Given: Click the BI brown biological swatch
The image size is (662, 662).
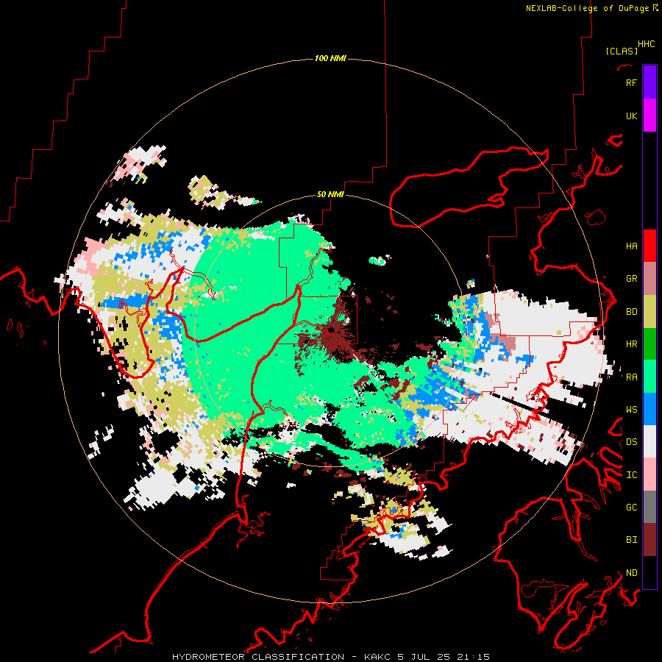Looking at the screenshot, I should (649, 540).
